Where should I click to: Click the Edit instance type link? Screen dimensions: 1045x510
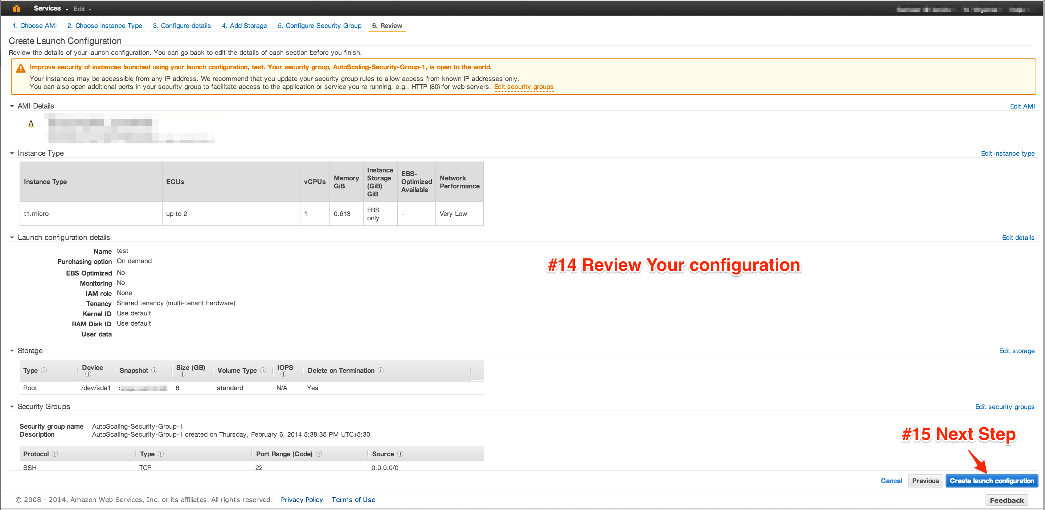click(1008, 154)
